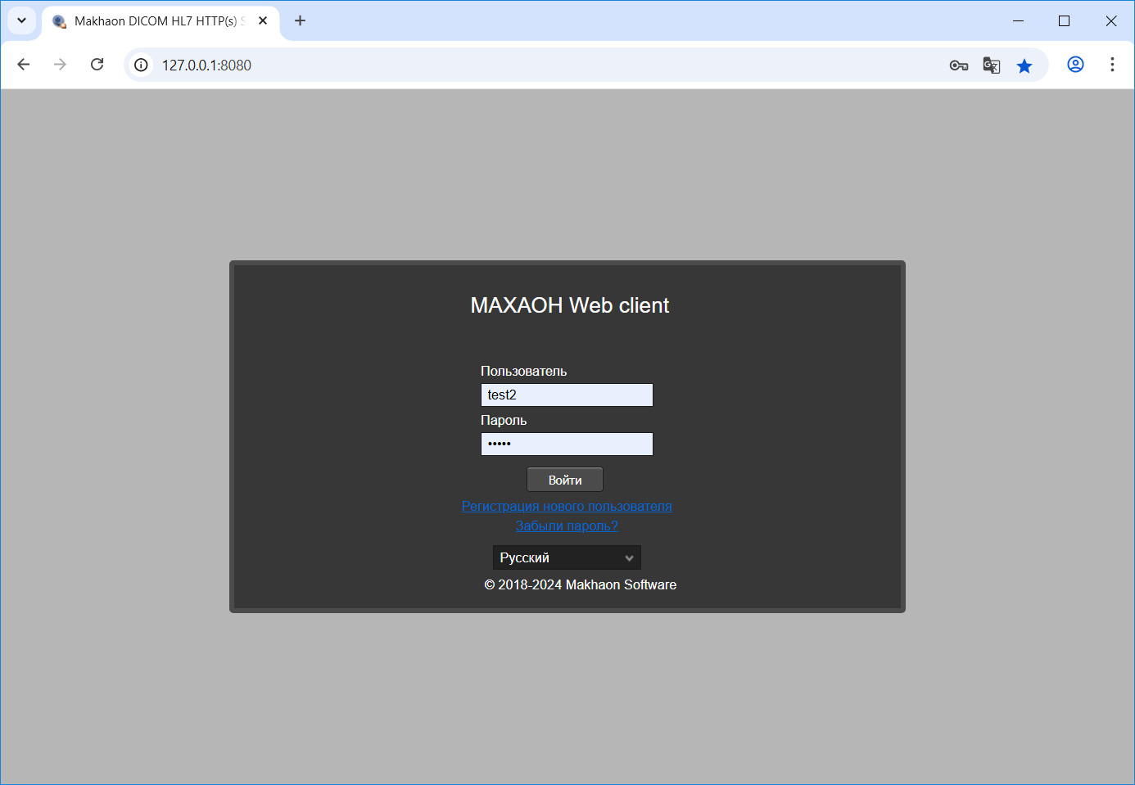Open Регистрация нового пользователя link
The image size is (1135, 785).
(x=567, y=506)
